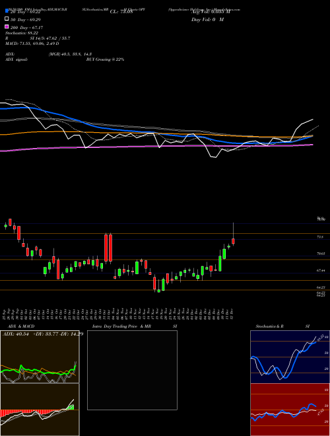Click the blue 20 Day legend square
This screenshot has width=330, height=436.
(7, 11)
